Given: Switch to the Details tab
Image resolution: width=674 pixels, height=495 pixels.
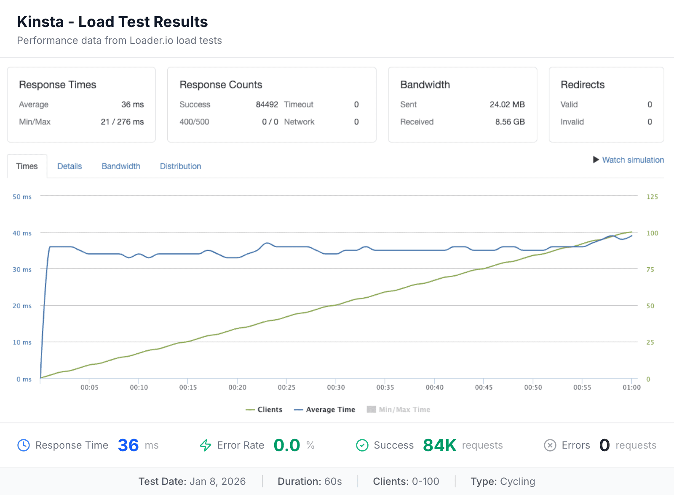Looking at the screenshot, I should tap(70, 166).
